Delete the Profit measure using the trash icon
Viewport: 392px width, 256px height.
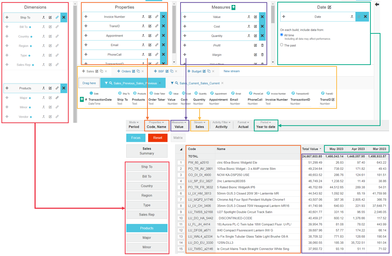[262, 45]
